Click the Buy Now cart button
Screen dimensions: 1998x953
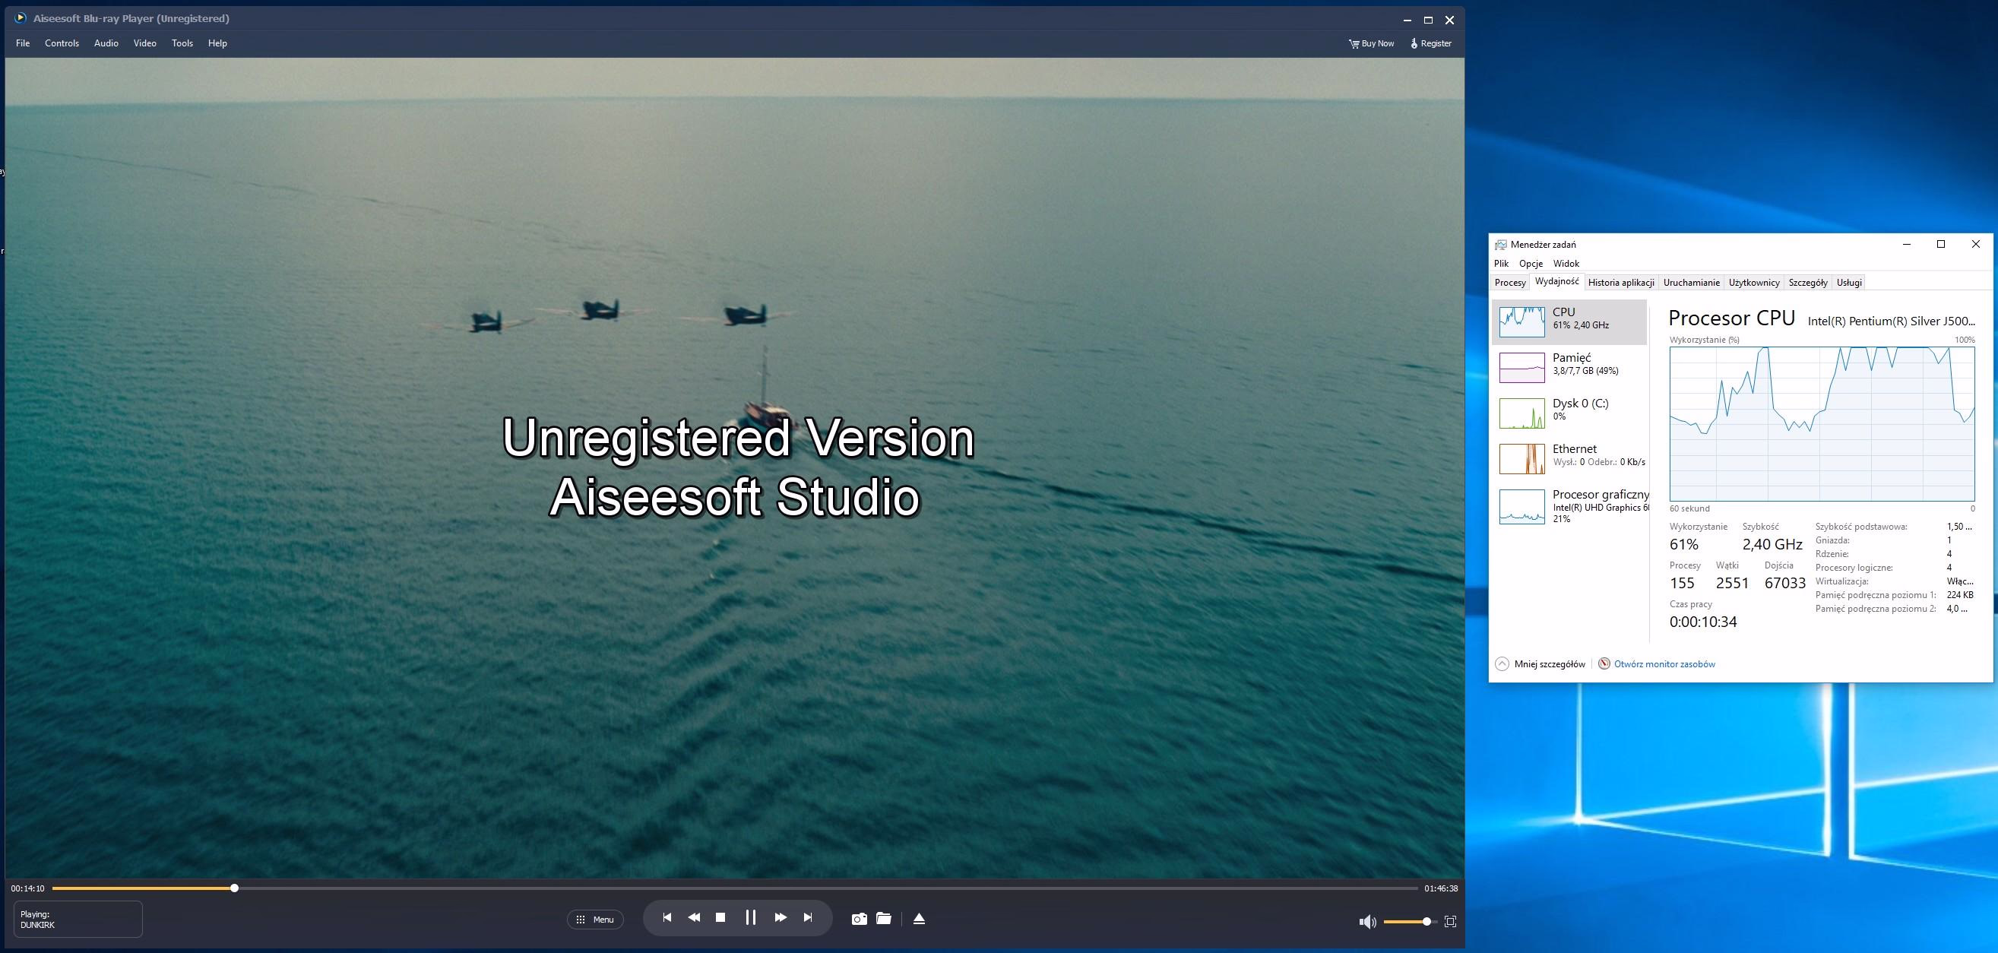pyautogui.click(x=1370, y=43)
